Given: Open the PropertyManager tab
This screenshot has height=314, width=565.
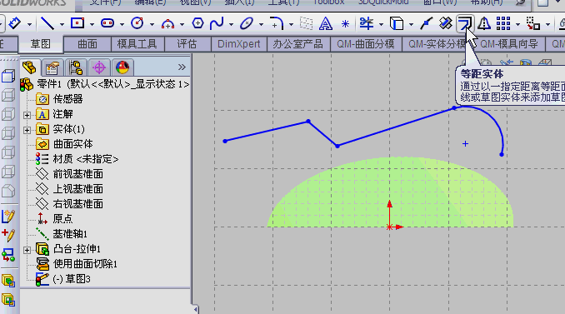Looking at the screenshot, I should [x=52, y=67].
